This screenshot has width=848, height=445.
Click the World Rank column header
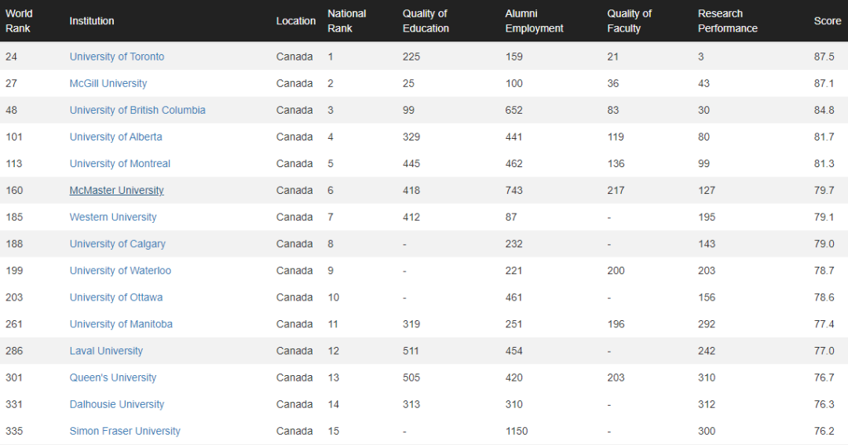pyautogui.click(x=19, y=20)
